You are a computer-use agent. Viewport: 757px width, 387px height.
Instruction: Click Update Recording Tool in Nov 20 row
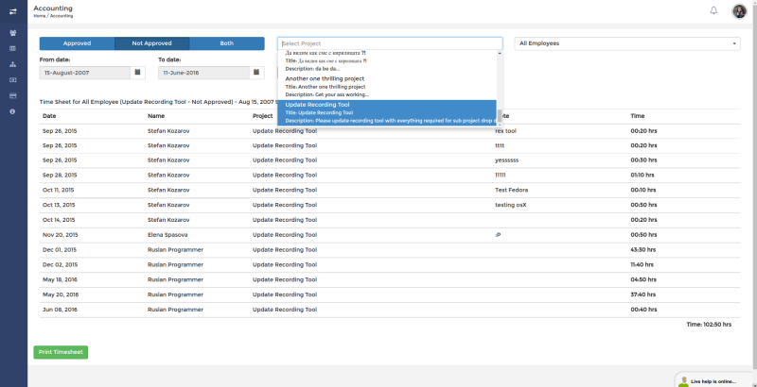(285, 235)
